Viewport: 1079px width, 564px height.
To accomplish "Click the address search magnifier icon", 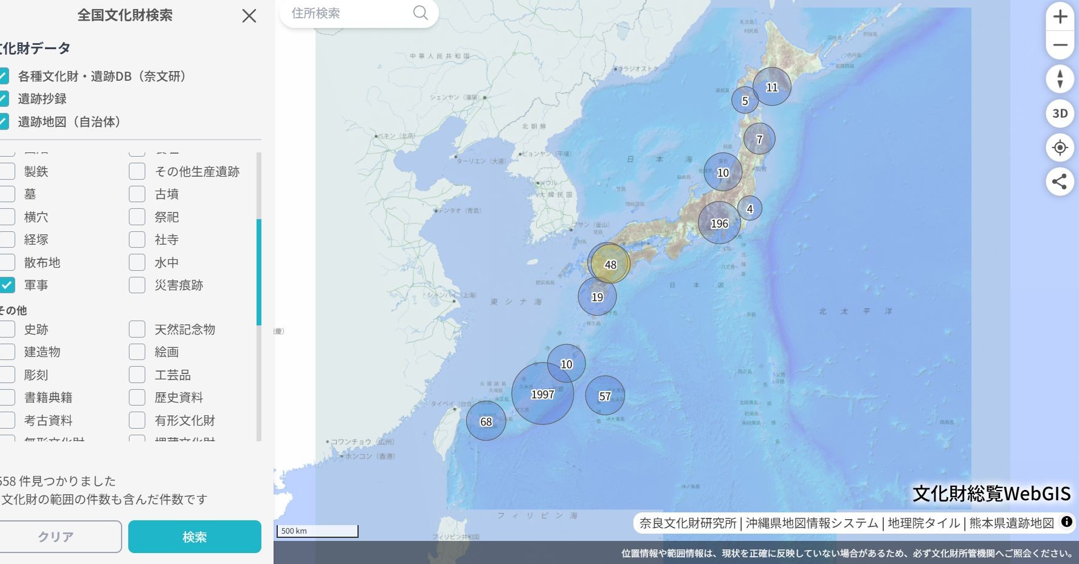I will pyautogui.click(x=420, y=13).
